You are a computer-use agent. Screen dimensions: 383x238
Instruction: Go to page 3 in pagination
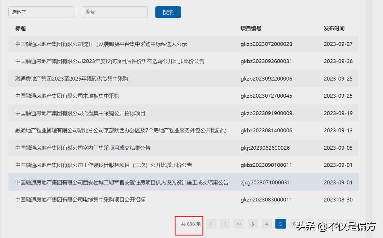coord(252,224)
